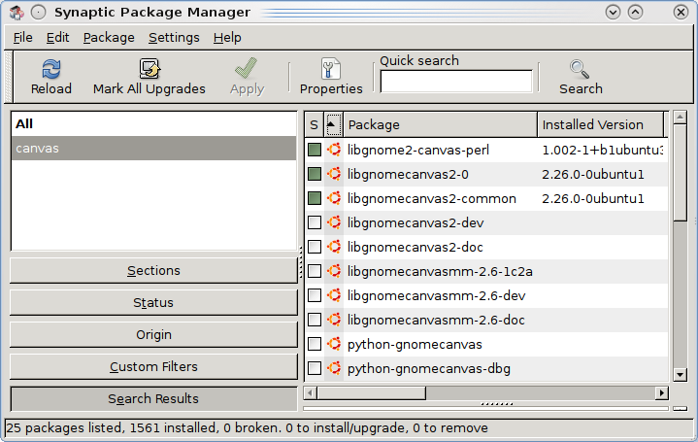Toggle the libgnomecanvas2-0 installed checkbox
This screenshot has width=698, height=442.
click(x=315, y=174)
